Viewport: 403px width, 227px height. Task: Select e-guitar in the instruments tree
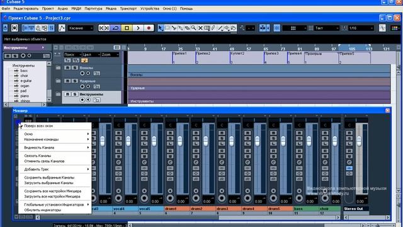[26, 81]
